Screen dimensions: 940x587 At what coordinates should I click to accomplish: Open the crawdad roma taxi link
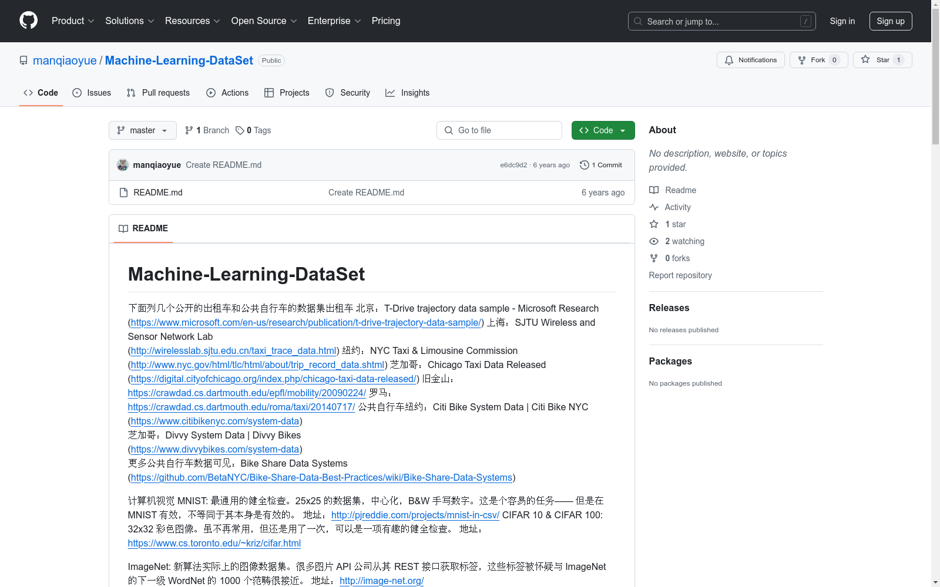(241, 407)
